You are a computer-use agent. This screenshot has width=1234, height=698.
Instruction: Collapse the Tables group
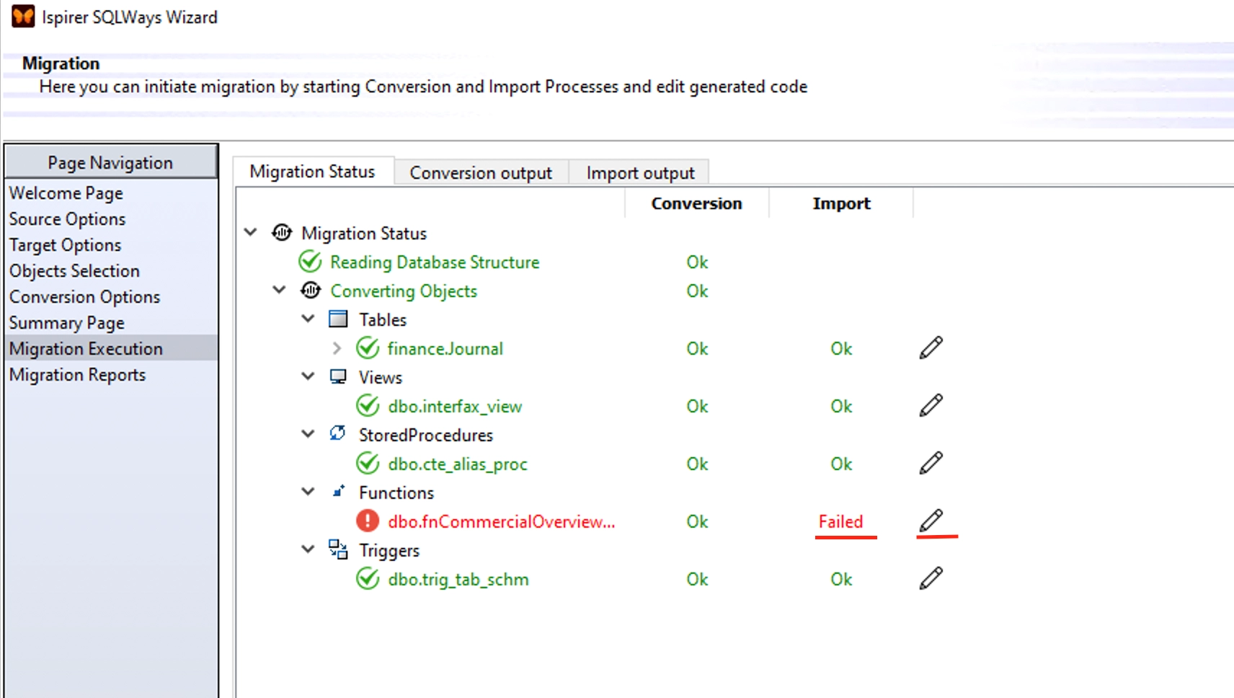pyautogui.click(x=308, y=319)
